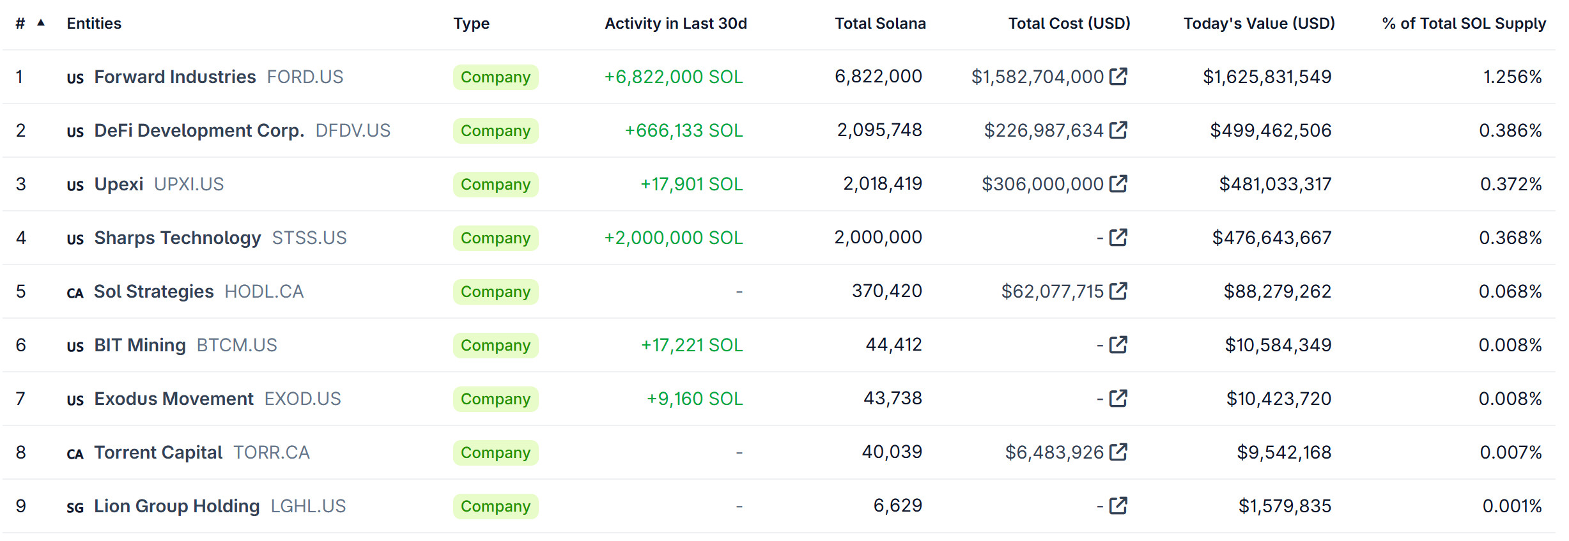Click the Entities column header
Screen dimensions: 1569x541
94,24
